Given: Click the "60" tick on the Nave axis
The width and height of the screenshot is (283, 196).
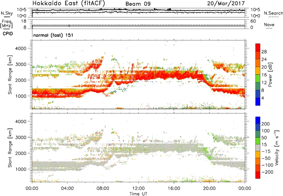Looking at the screenshot, I should click(253, 21).
